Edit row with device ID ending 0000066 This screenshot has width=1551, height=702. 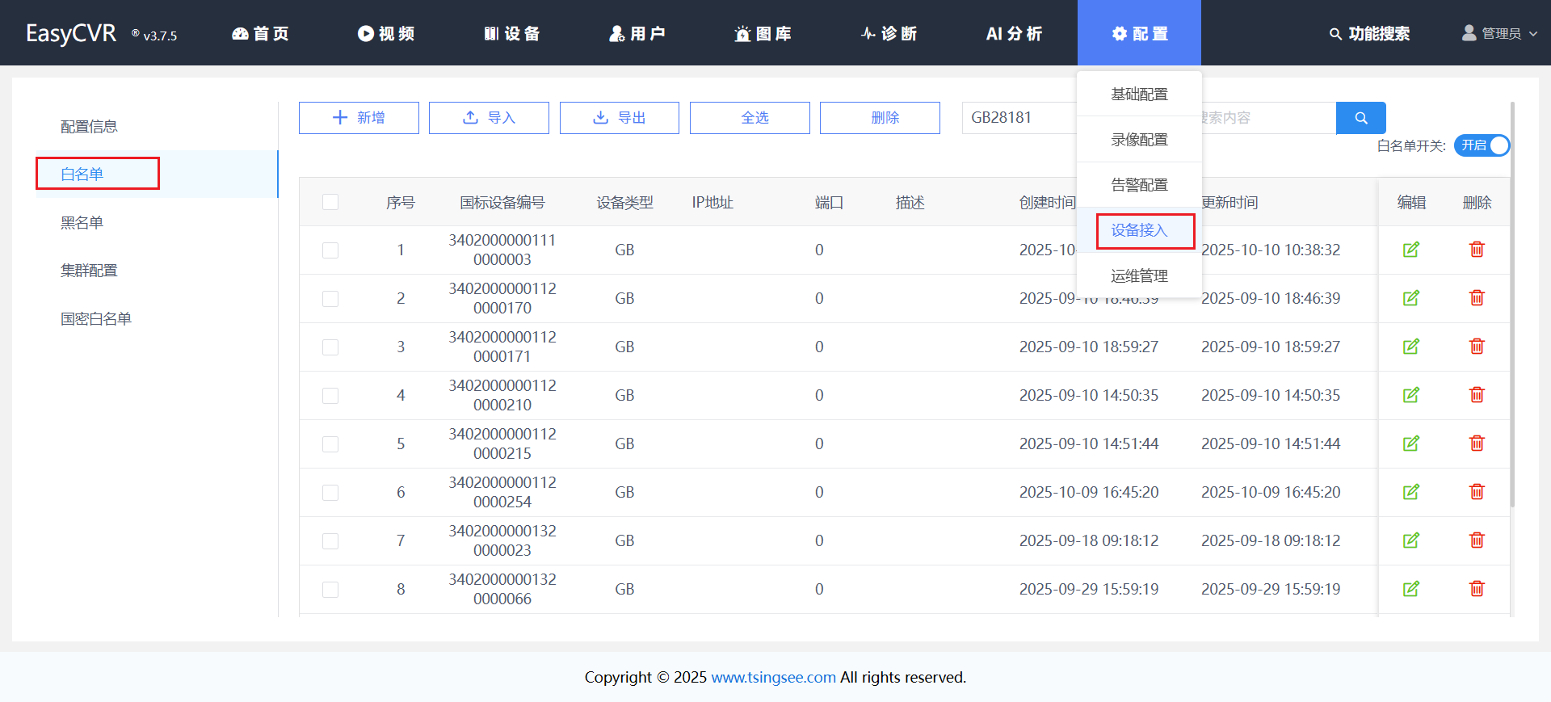pyautogui.click(x=1411, y=589)
